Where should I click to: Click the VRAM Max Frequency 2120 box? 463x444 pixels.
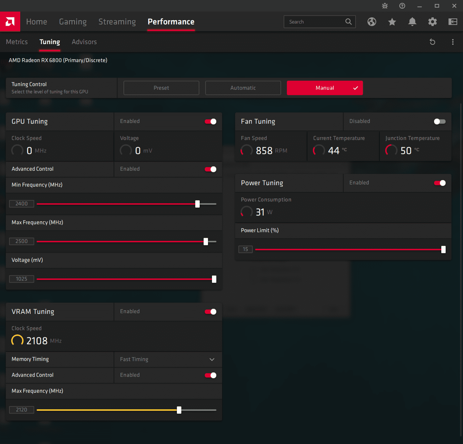pos(22,410)
